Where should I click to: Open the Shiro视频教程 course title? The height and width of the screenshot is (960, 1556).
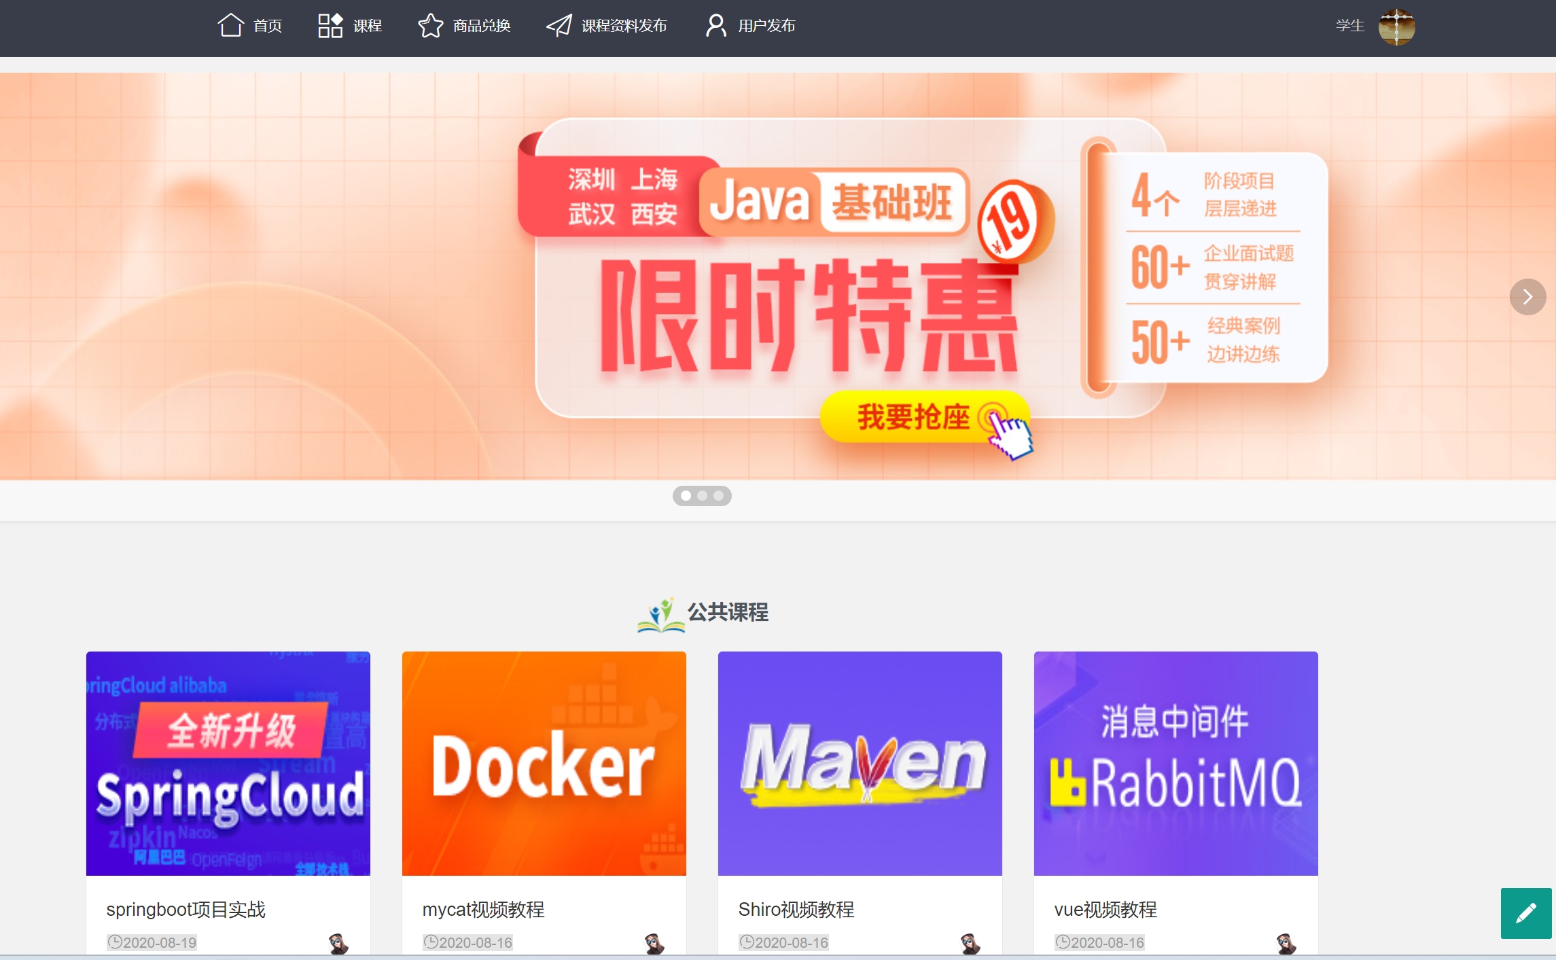click(x=796, y=909)
